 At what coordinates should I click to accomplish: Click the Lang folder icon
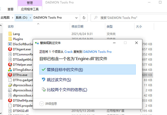10,34
